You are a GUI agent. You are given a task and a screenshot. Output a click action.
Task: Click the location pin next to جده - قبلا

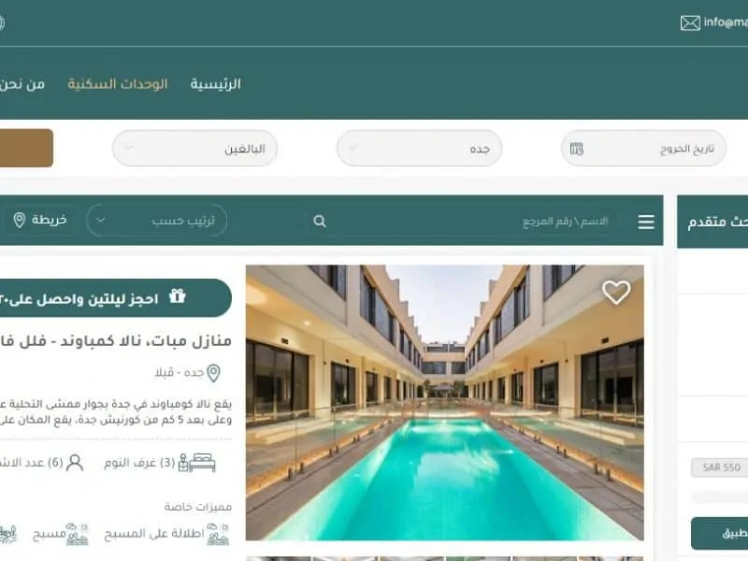(214, 373)
